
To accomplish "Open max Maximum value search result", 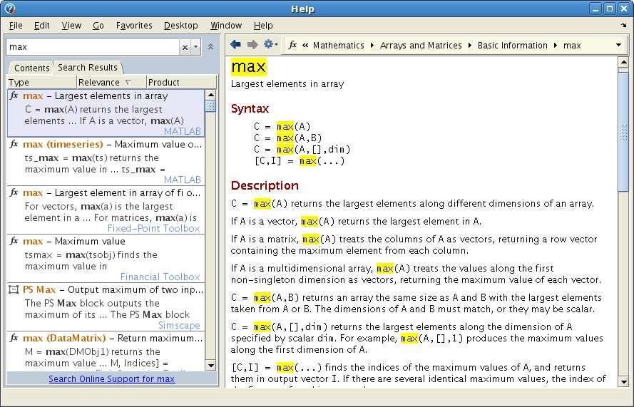I will 106,259.
